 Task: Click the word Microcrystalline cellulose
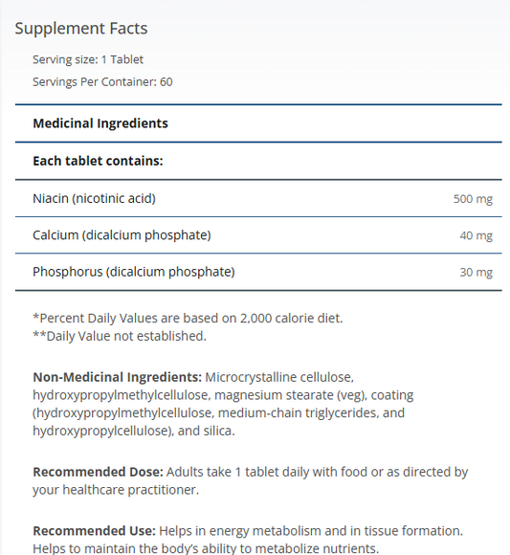click(279, 377)
